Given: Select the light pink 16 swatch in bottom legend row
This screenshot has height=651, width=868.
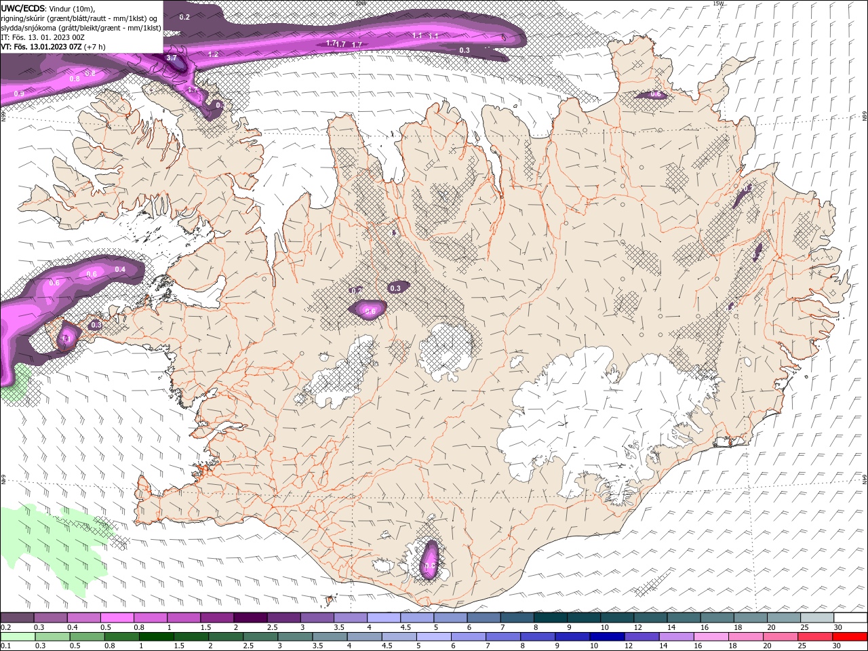Looking at the screenshot, I should click(x=711, y=637).
